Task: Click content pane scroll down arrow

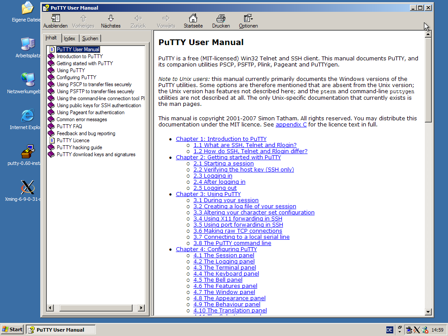Action: click(x=428, y=311)
